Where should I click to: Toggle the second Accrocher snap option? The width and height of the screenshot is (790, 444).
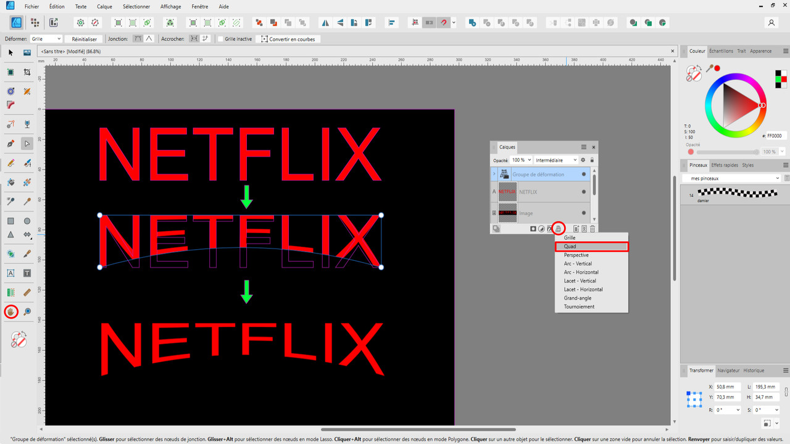pos(205,39)
